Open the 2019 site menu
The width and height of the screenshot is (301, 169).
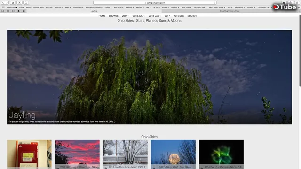coord(126,16)
